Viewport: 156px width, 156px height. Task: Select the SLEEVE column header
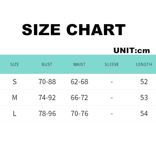tap(112, 64)
